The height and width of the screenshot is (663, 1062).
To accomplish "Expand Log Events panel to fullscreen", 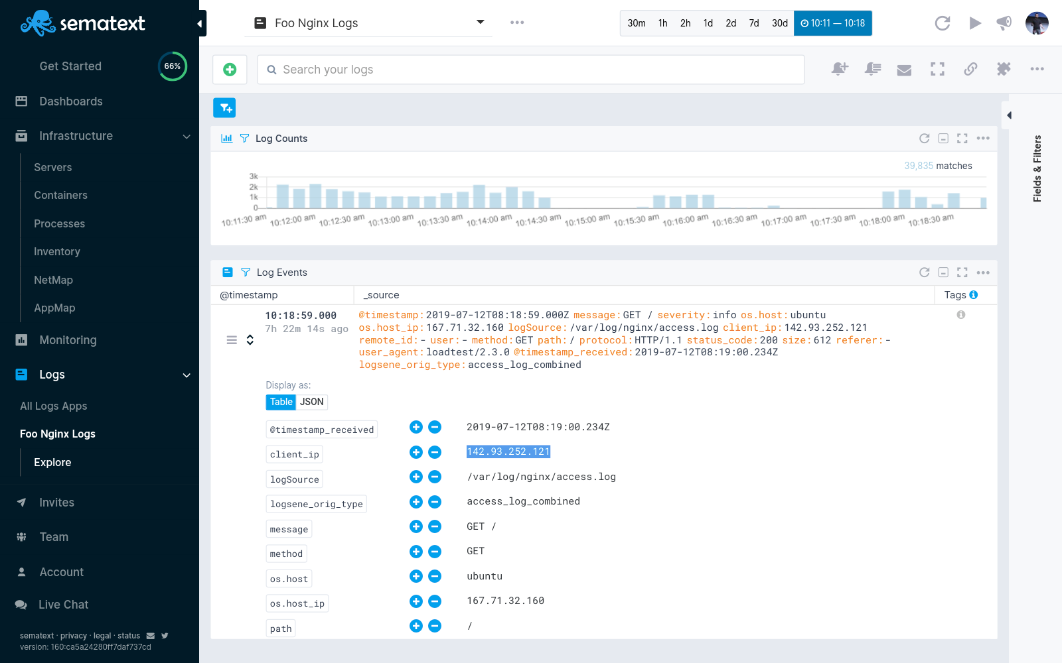I will [962, 272].
